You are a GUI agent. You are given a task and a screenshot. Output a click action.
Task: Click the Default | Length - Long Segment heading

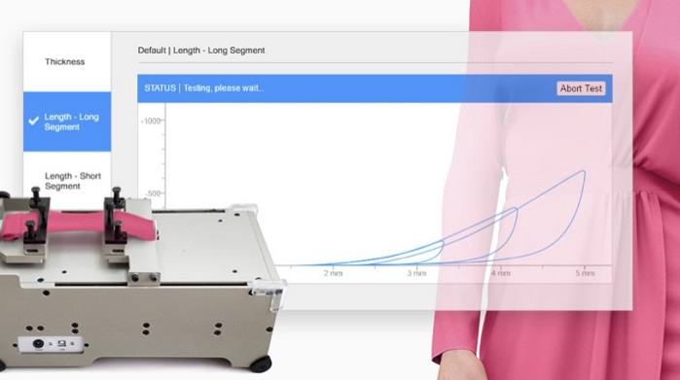201,51
